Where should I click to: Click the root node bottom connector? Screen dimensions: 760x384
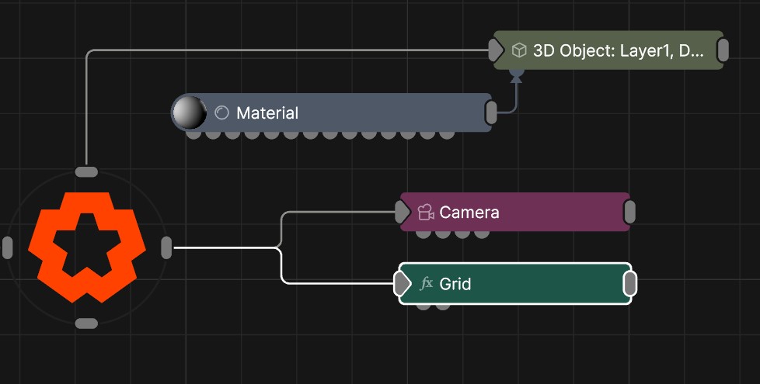tap(86, 323)
